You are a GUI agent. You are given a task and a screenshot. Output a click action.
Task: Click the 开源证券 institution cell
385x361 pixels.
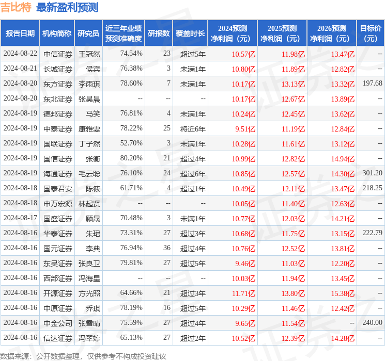coord(58,293)
